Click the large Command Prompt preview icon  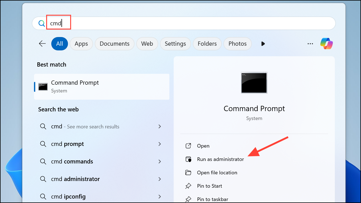click(x=254, y=82)
